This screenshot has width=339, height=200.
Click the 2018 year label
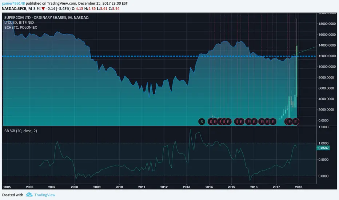[299, 187]
